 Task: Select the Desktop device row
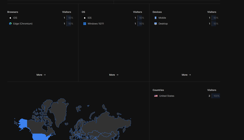pyautogui.click(x=186, y=23)
